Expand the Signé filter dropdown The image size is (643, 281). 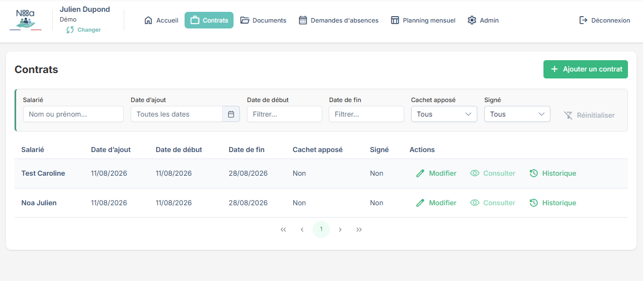(517, 114)
